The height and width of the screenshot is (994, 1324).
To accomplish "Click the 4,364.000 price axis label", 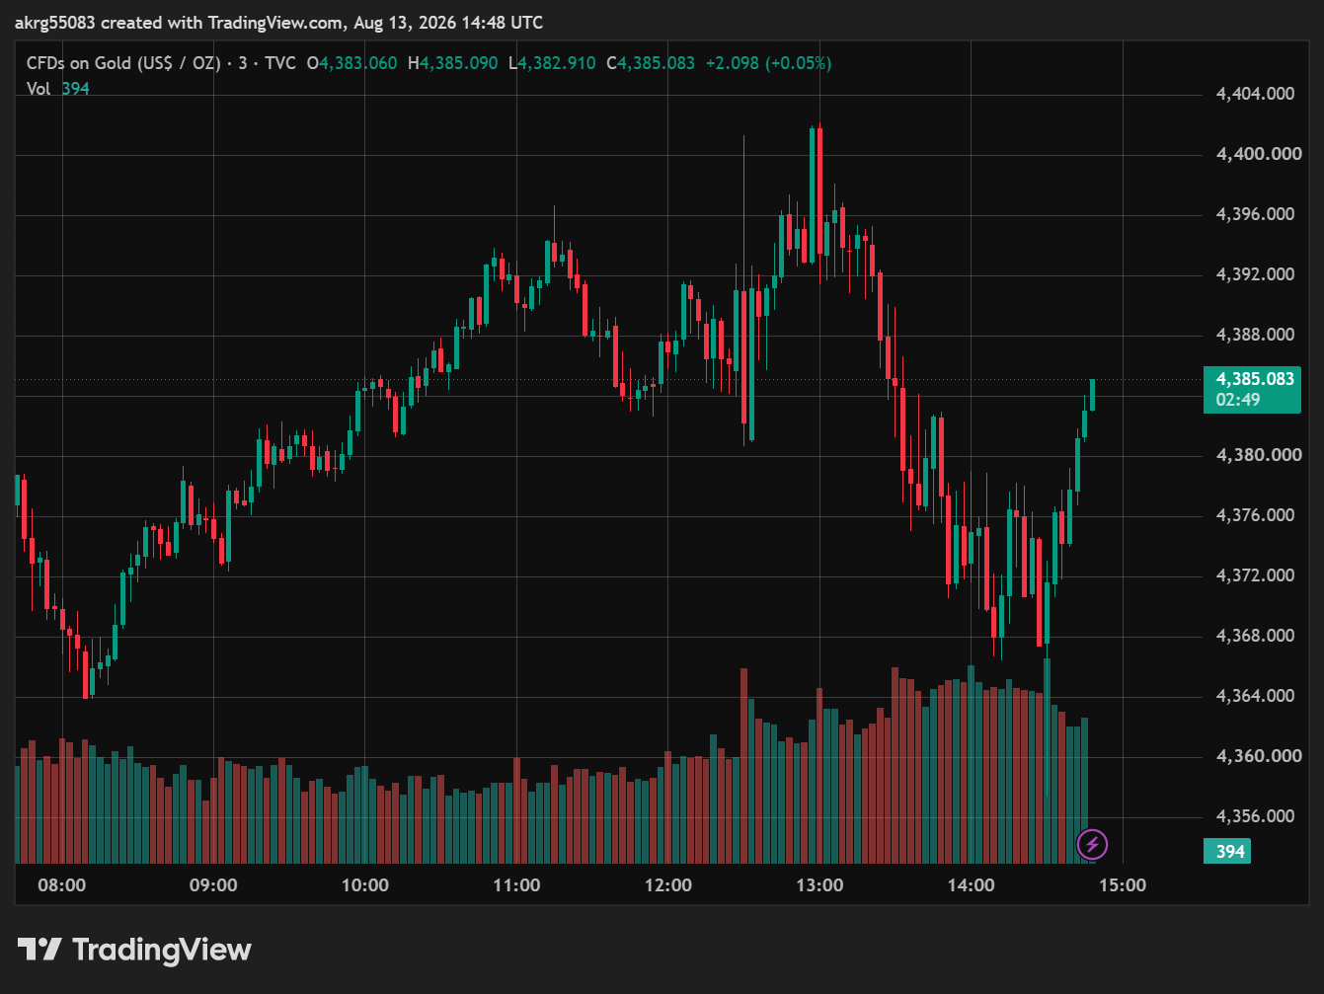I will [1255, 696].
